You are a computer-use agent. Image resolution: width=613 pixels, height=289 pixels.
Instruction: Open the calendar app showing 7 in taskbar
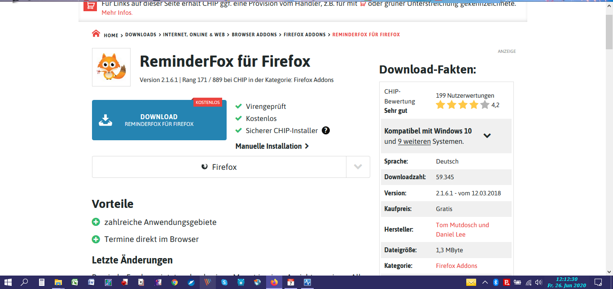tap(291, 282)
